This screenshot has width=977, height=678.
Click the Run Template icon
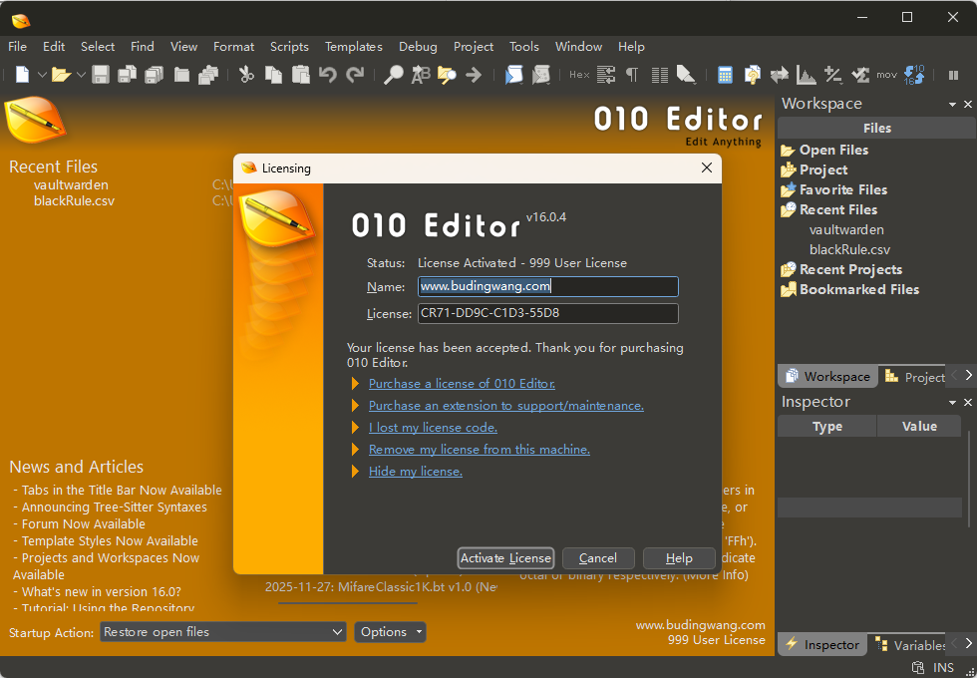[x=540, y=75]
